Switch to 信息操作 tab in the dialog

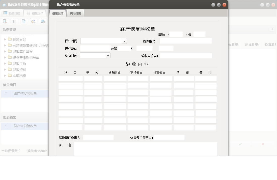pyautogui.click(x=58, y=13)
